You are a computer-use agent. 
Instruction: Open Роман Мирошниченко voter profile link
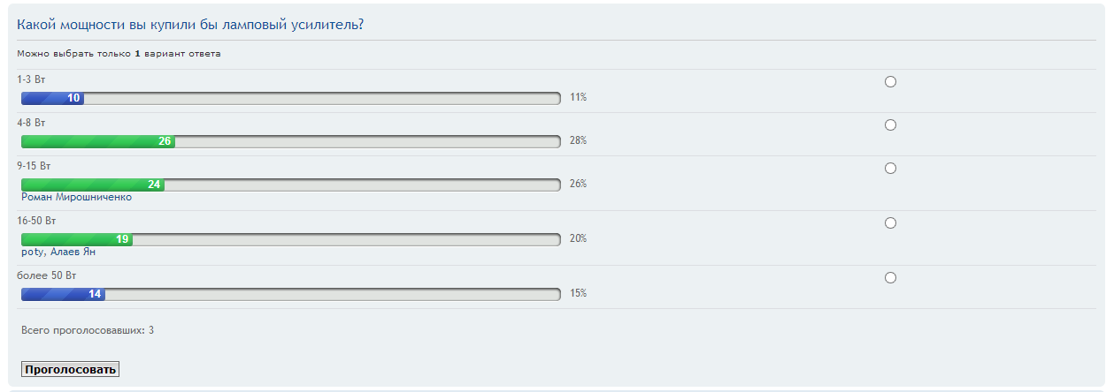tap(76, 197)
